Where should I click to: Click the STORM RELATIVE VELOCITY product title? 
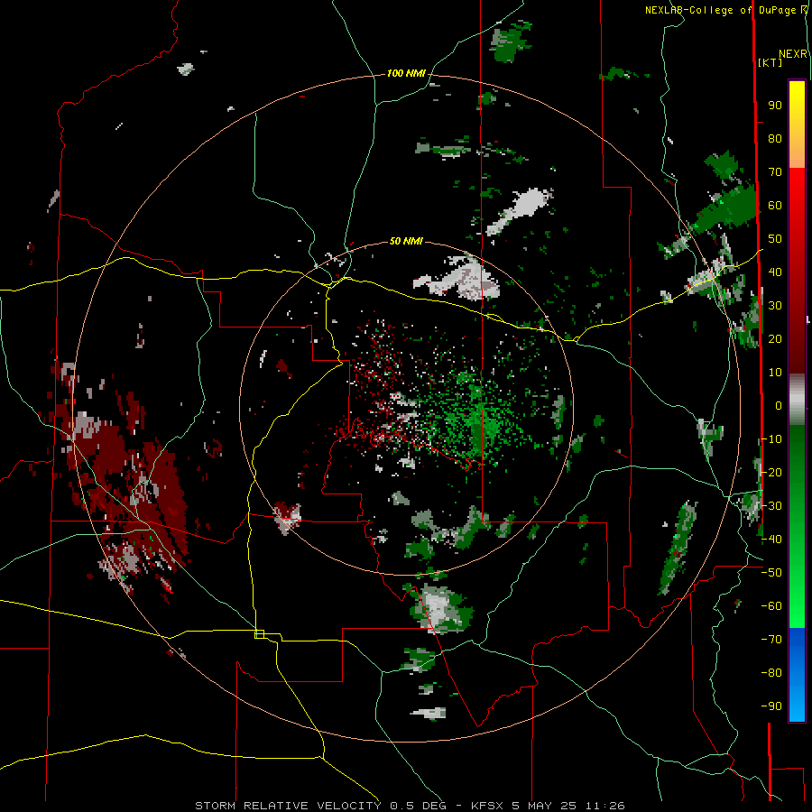(x=288, y=806)
